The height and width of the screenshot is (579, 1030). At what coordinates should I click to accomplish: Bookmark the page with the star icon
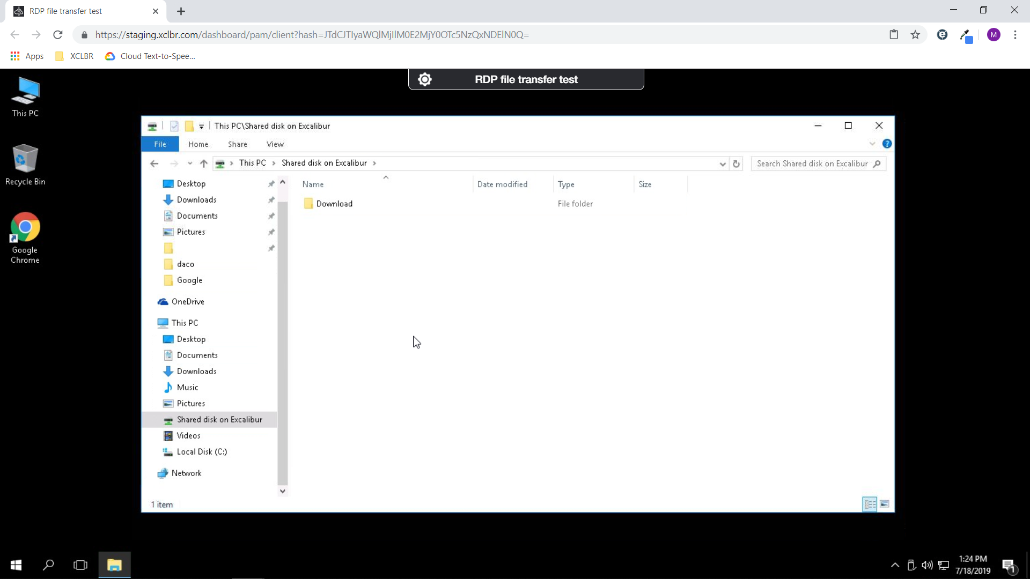915,35
